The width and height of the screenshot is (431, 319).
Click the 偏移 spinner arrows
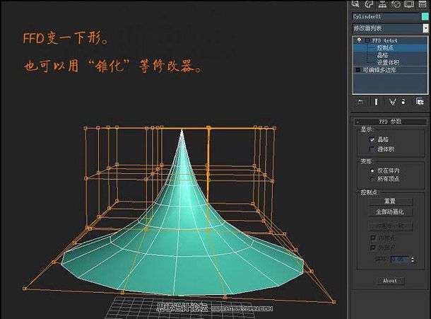click(x=413, y=260)
